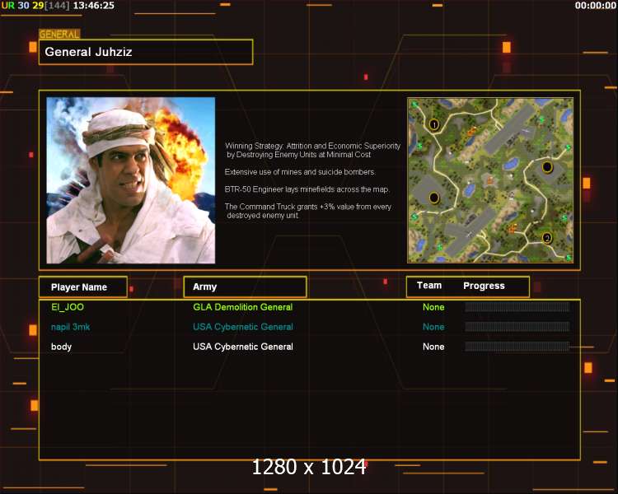
Task: Click start position 1 marker on minimap
Action: coord(434,124)
